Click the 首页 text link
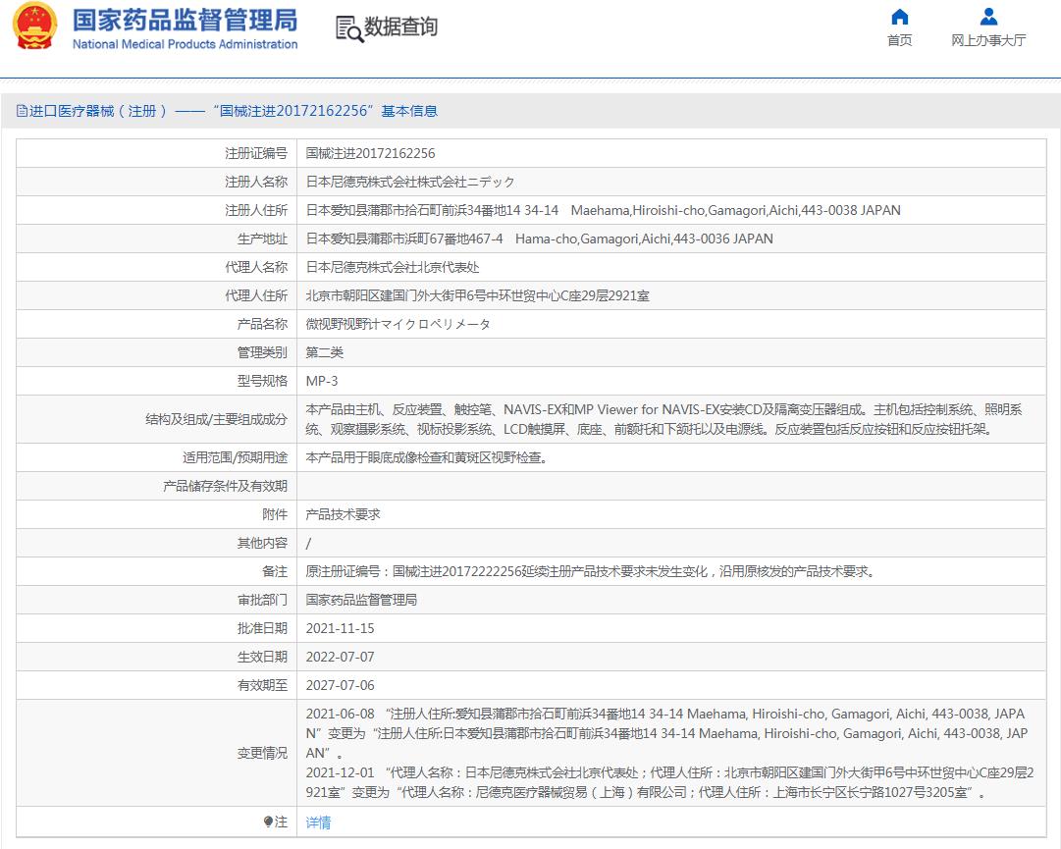Image resolution: width=1061 pixels, height=849 pixels. (x=899, y=40)
